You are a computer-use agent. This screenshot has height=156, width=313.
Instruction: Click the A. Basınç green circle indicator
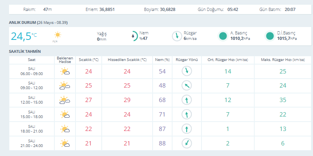pyautogui.click(x=223, y=36)
